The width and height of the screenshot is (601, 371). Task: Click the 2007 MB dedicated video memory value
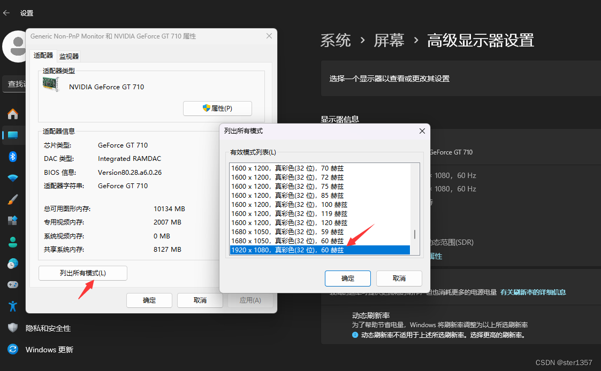[167, 222]
